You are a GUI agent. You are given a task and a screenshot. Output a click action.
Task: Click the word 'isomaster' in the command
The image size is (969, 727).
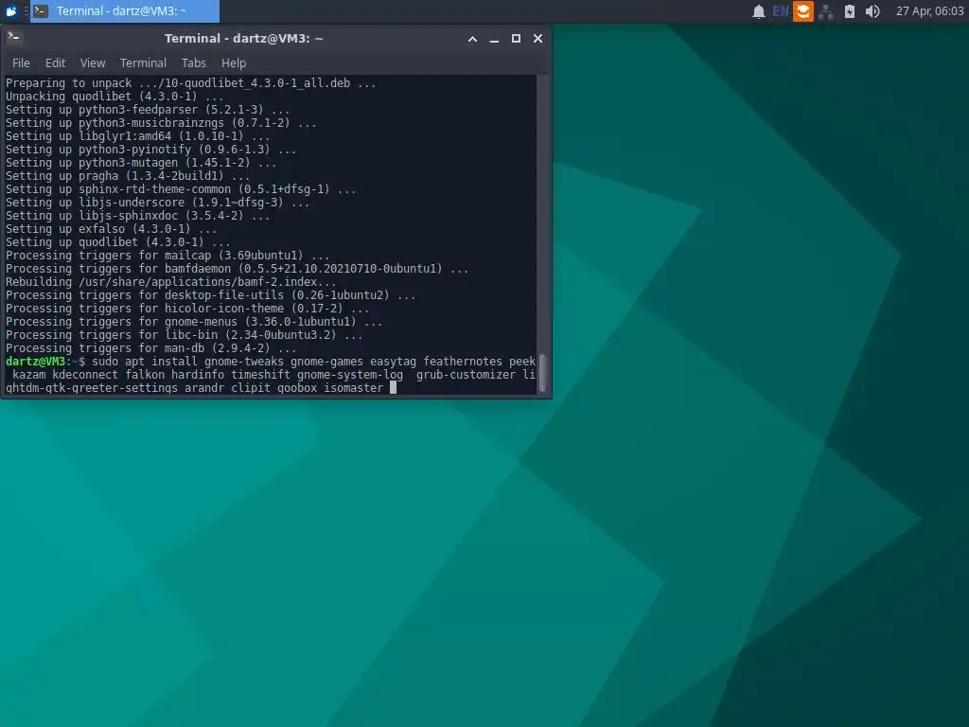point(354,388)
